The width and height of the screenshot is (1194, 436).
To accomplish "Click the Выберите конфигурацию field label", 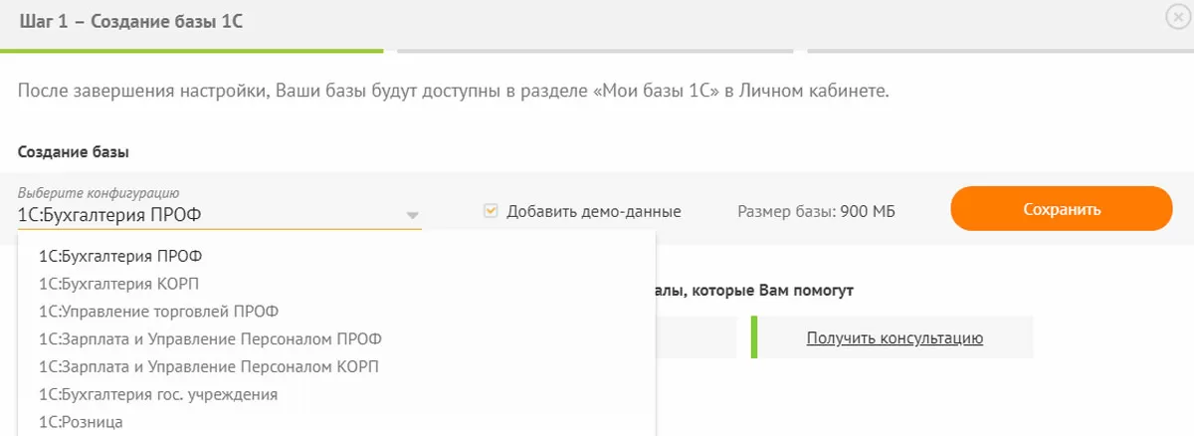I will point(98,192).
